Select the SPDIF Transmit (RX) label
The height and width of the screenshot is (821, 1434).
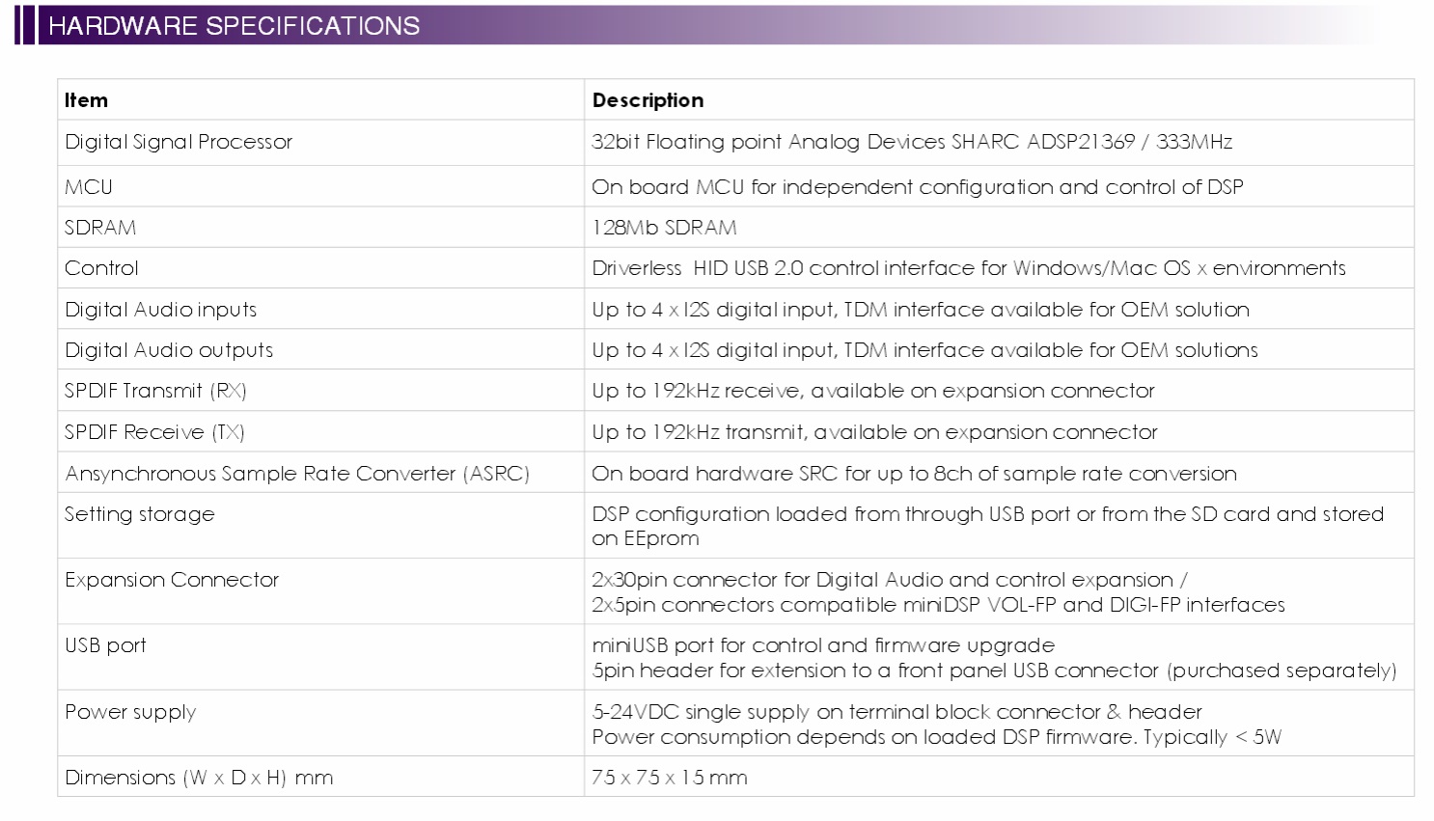[x=155, y=391]
